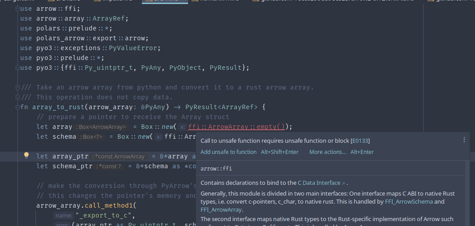Collapse the fn array_to_rust function body
The height and width of the screenshot is (226, 475).
pos(17,107)
